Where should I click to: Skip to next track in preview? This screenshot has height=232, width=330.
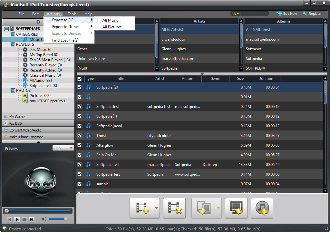coord(32,219)
